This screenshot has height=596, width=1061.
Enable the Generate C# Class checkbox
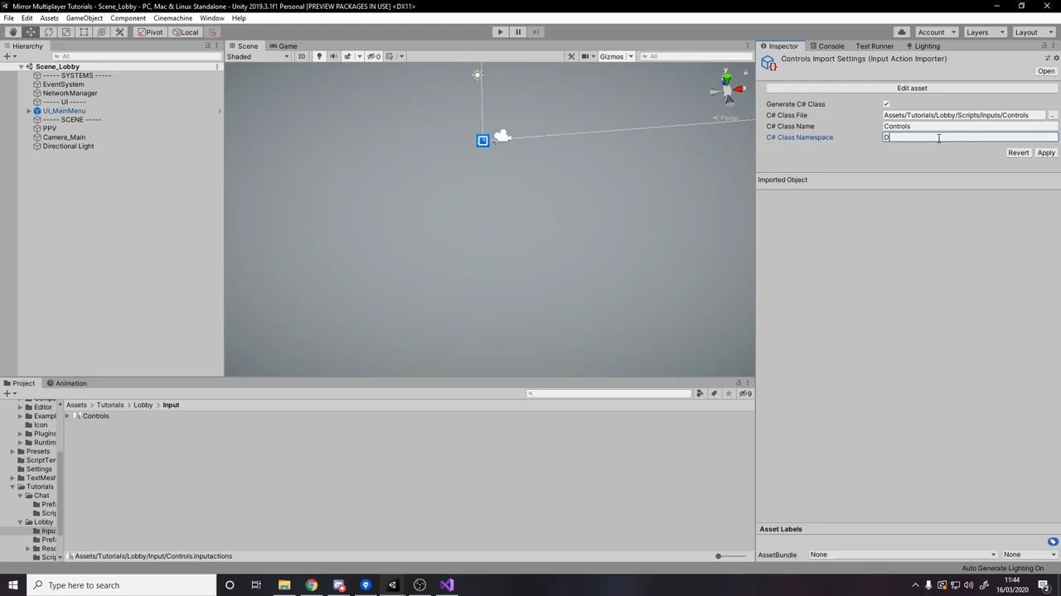coord(886,103)
